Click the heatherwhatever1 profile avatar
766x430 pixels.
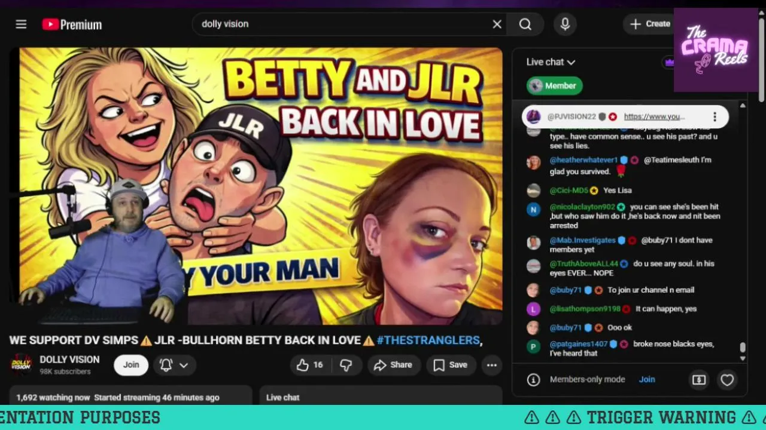(533, 162)
